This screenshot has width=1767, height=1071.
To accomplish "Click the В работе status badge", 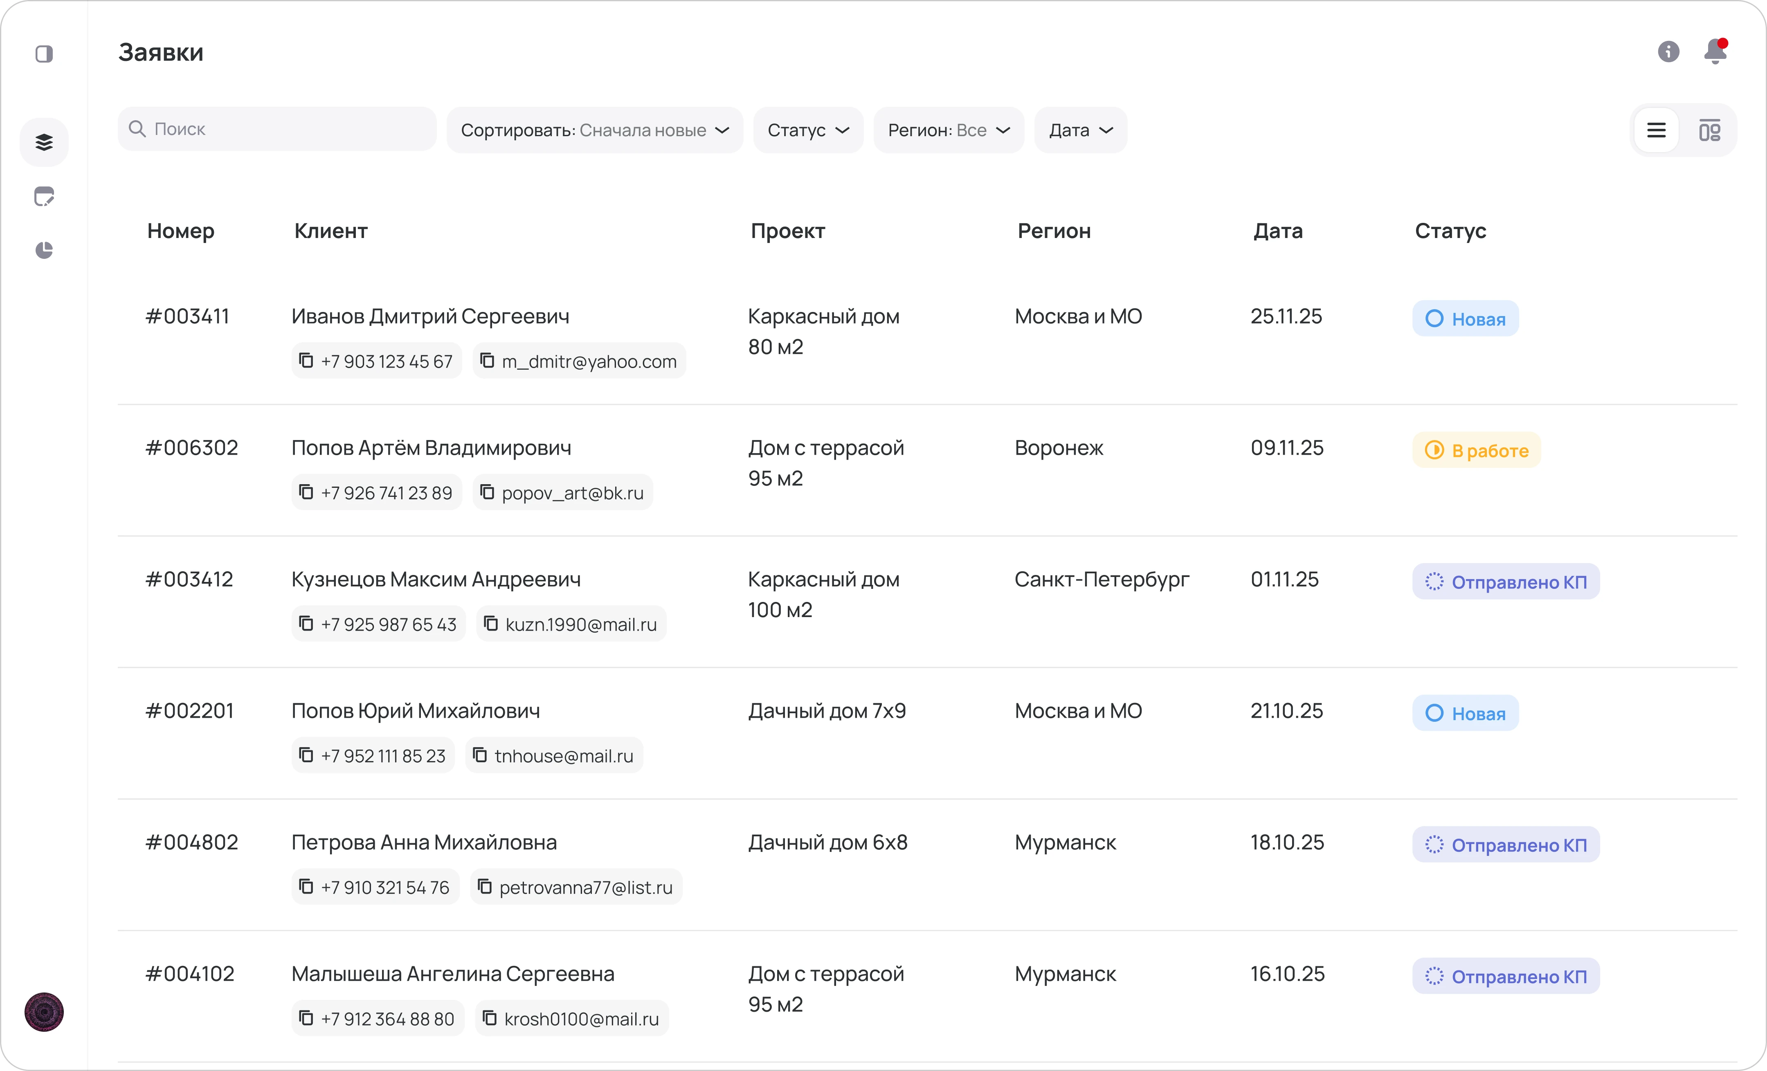I will [x=1477, y=450].
